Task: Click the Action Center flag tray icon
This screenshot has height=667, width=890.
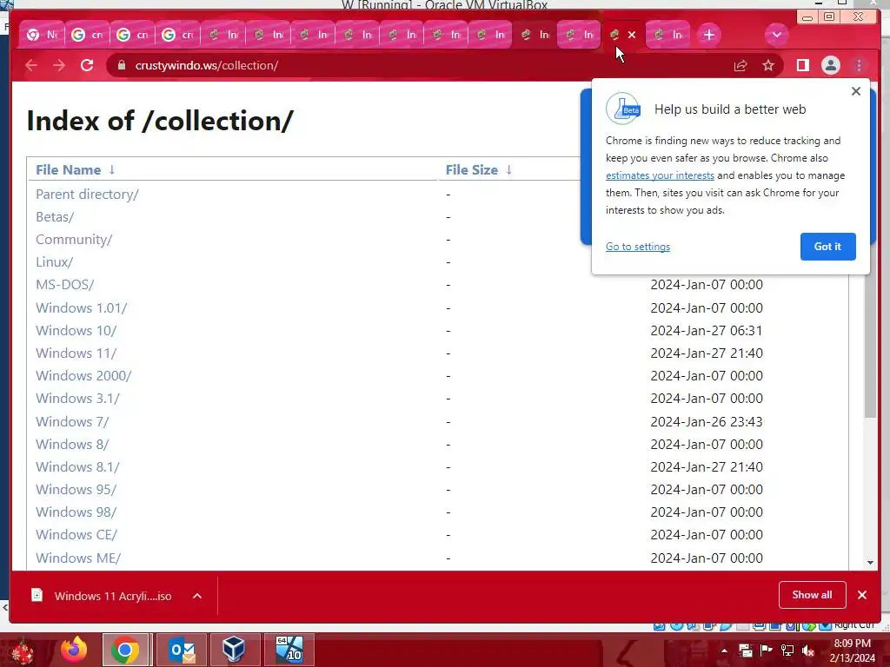Action: click(x=767, y=650)
